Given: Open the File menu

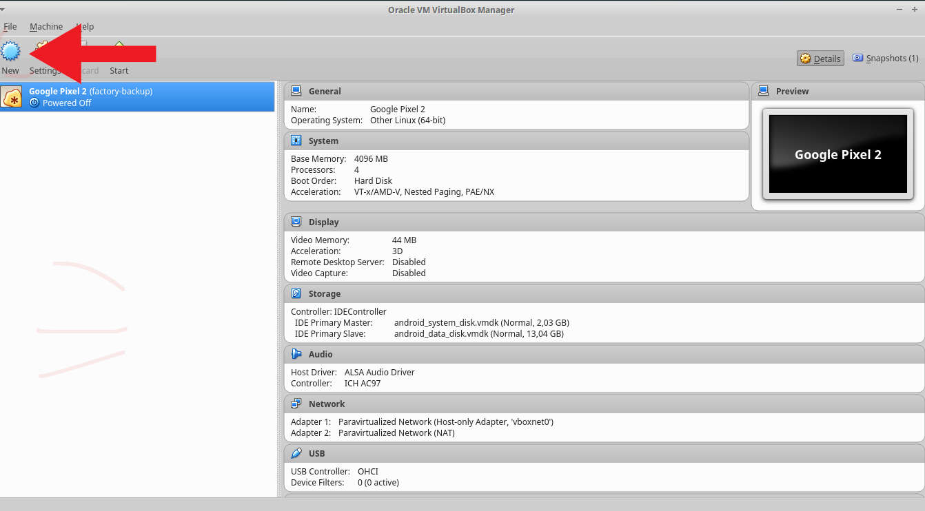Looking at the screenshot, I should point(10,26).
